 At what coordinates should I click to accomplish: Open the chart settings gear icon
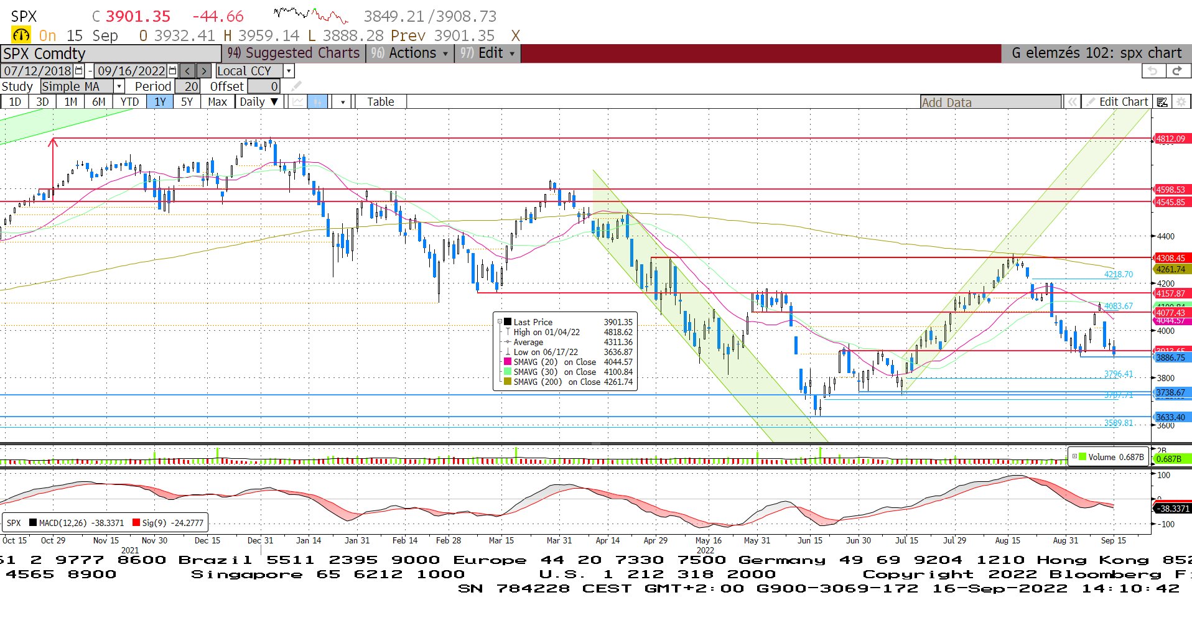click(1181, 102)
